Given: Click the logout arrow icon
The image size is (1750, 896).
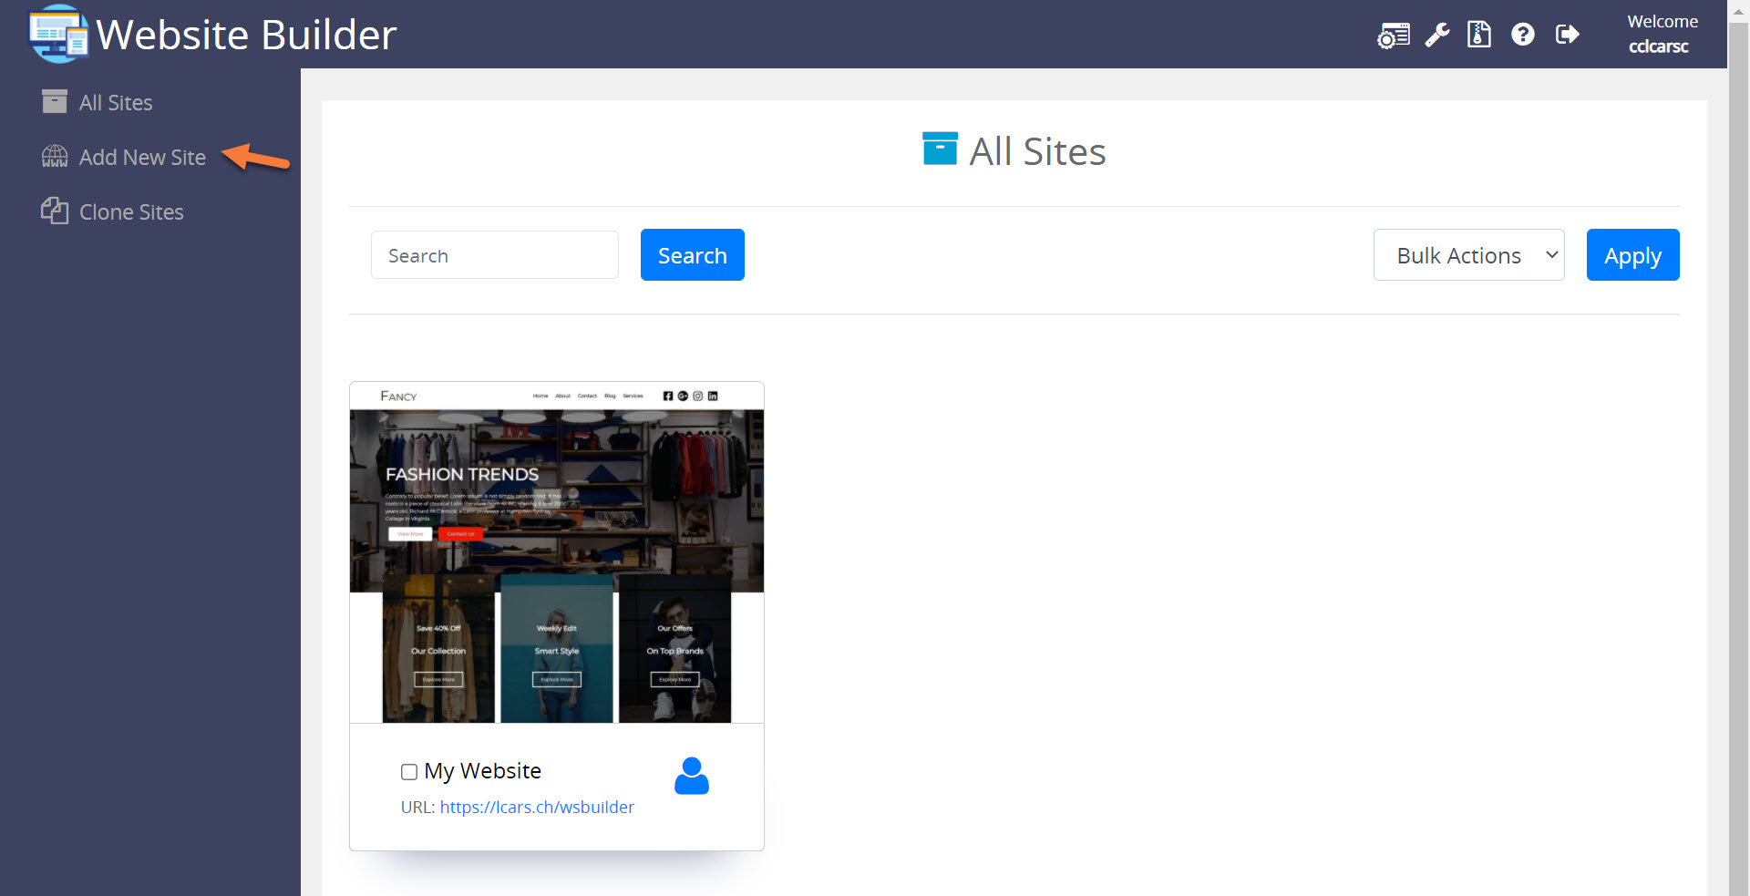Looking at the screenshot, I should [x=1567, y=35].
